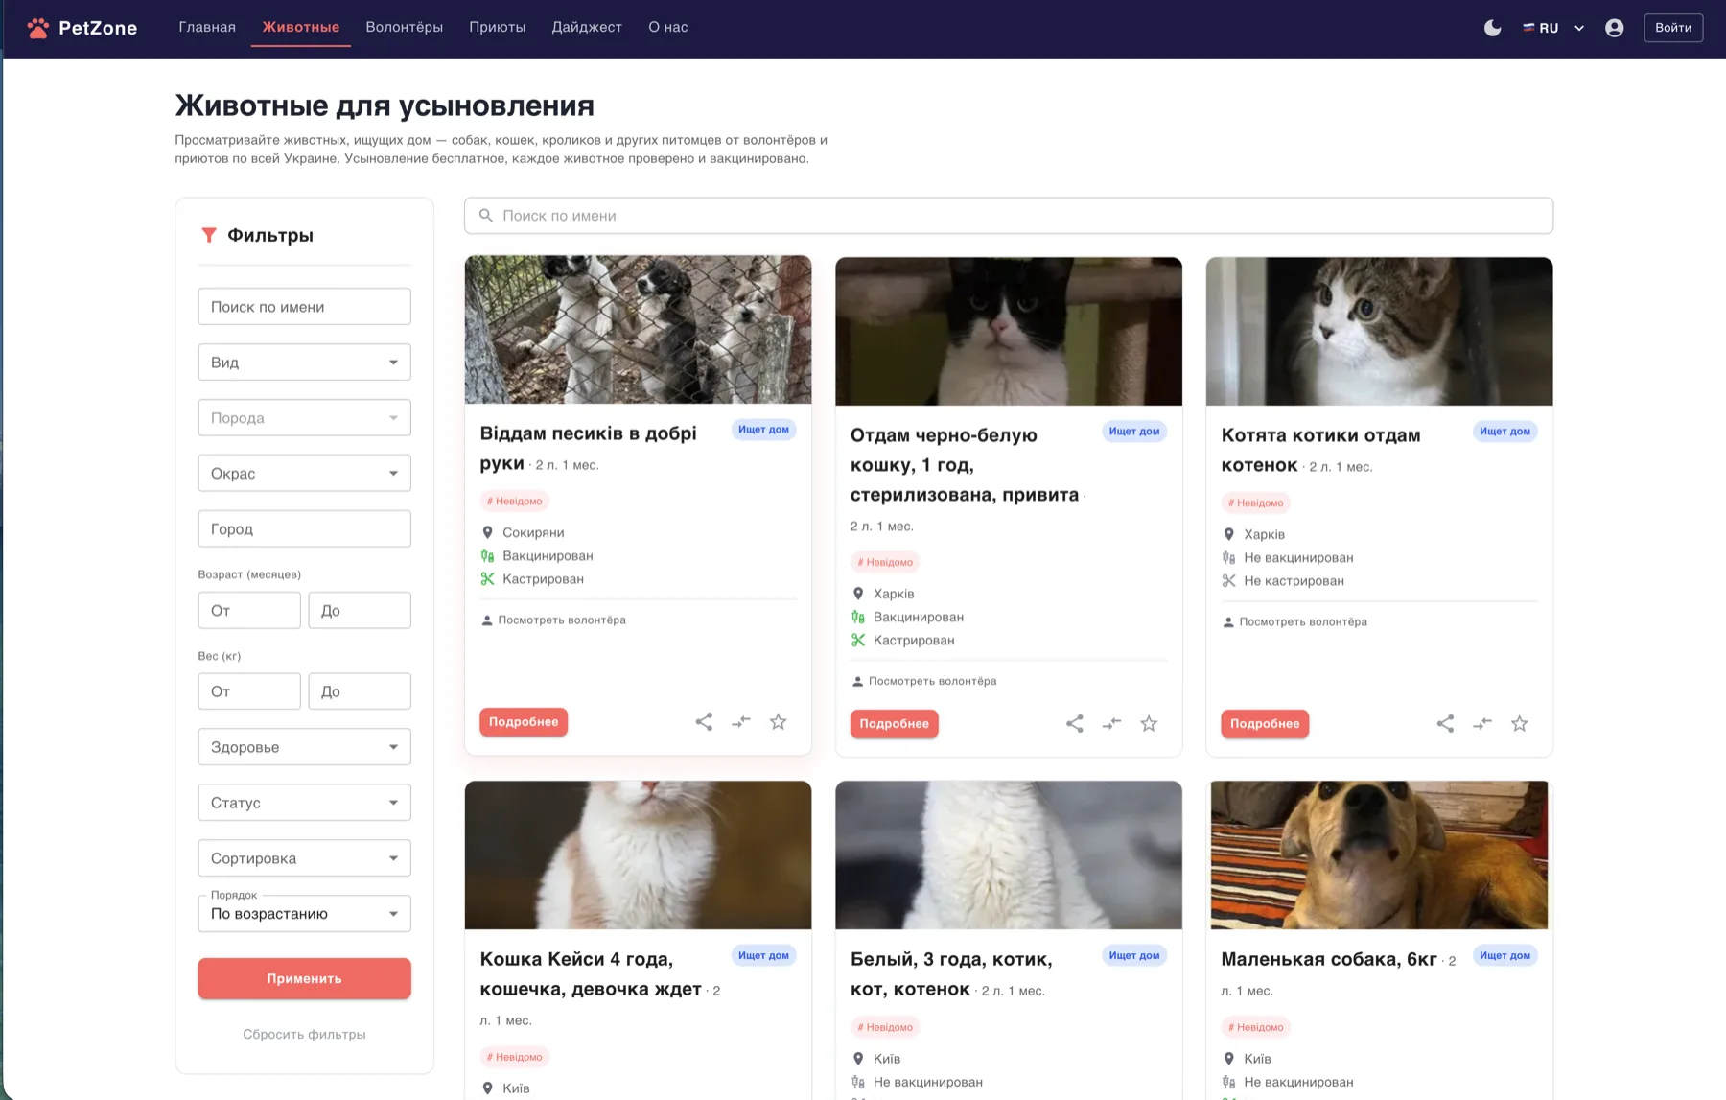Expand the Порода dropdown
This screenshot has width=1726, height=1100.
[304, 418]
